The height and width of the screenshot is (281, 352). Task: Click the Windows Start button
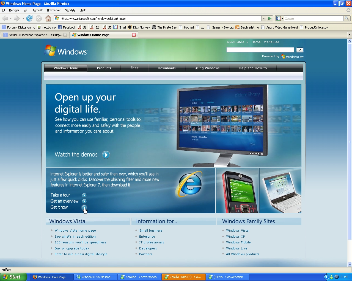(13, 277)
